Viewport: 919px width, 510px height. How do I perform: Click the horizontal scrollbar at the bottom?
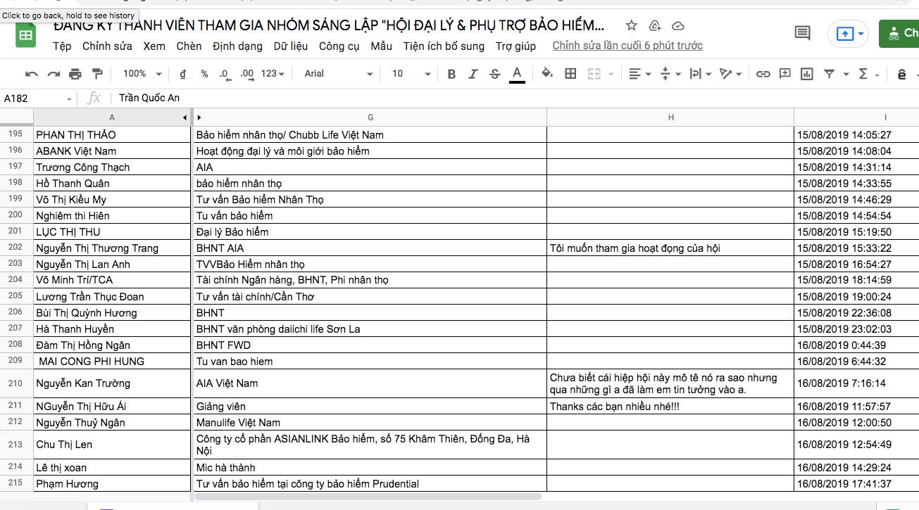tap(368, 497)
